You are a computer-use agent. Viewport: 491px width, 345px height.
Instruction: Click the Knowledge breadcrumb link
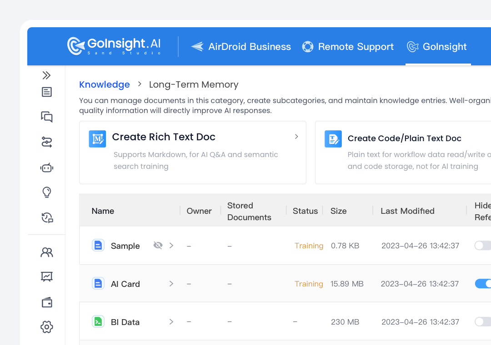coord(104,84)
